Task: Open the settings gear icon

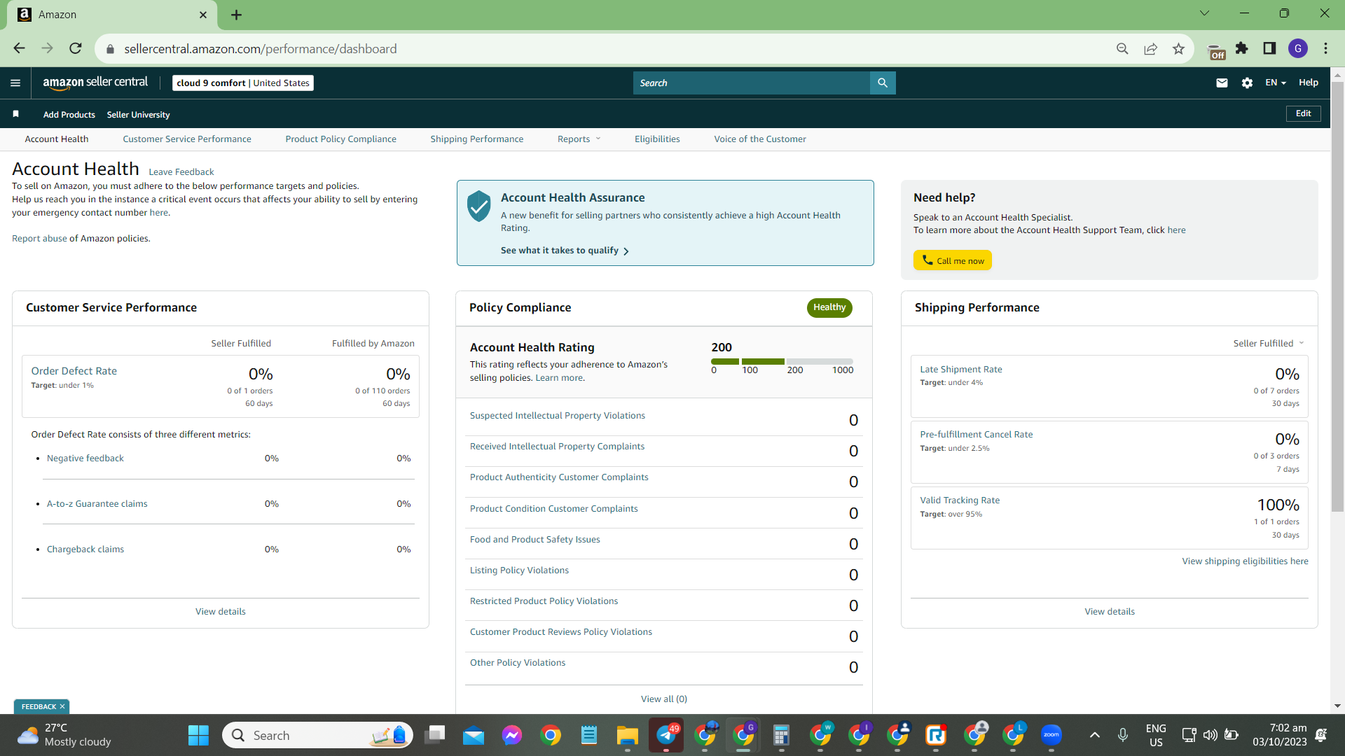Action: click(x=1247, y=83)
